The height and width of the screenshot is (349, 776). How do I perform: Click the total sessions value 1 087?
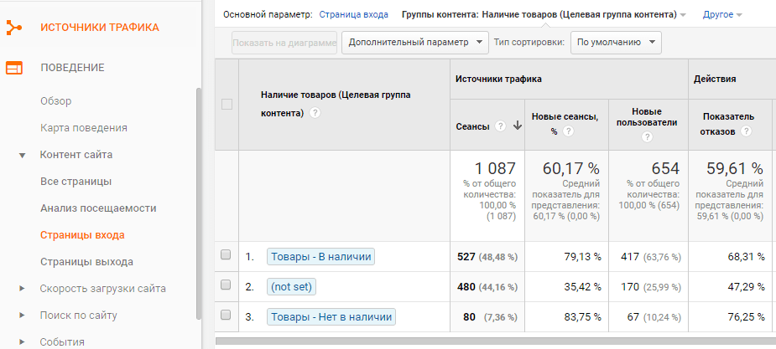(496, 169)
